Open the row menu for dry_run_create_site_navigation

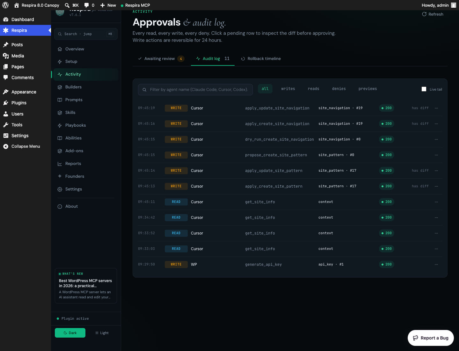(x=436, y=139)
